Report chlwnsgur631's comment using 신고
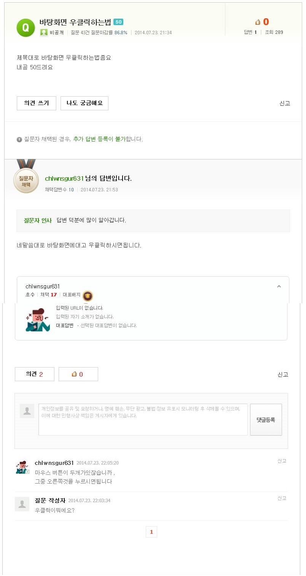The height and width of the screenshot is (576, 306). coord(282,461)
